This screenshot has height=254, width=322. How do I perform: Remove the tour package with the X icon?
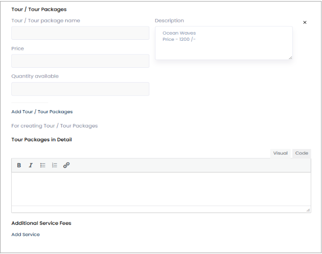coord(305,22)
